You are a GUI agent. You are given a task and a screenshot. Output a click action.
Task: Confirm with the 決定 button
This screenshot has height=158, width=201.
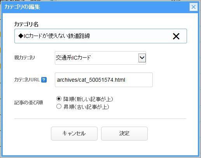tap(124, 134)
